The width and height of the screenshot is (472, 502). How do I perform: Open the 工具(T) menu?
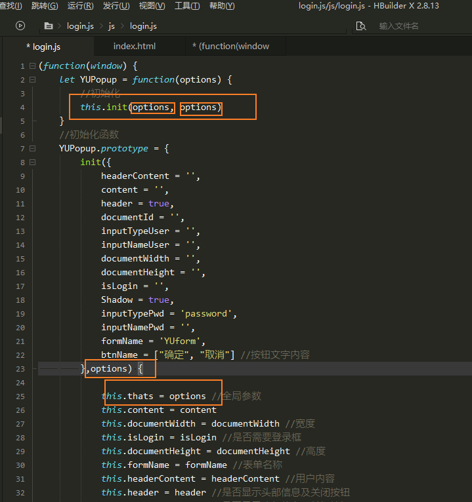(x=187, y=6)
